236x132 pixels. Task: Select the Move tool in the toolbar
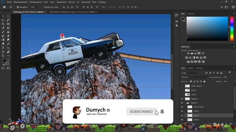tap(3, 16)
